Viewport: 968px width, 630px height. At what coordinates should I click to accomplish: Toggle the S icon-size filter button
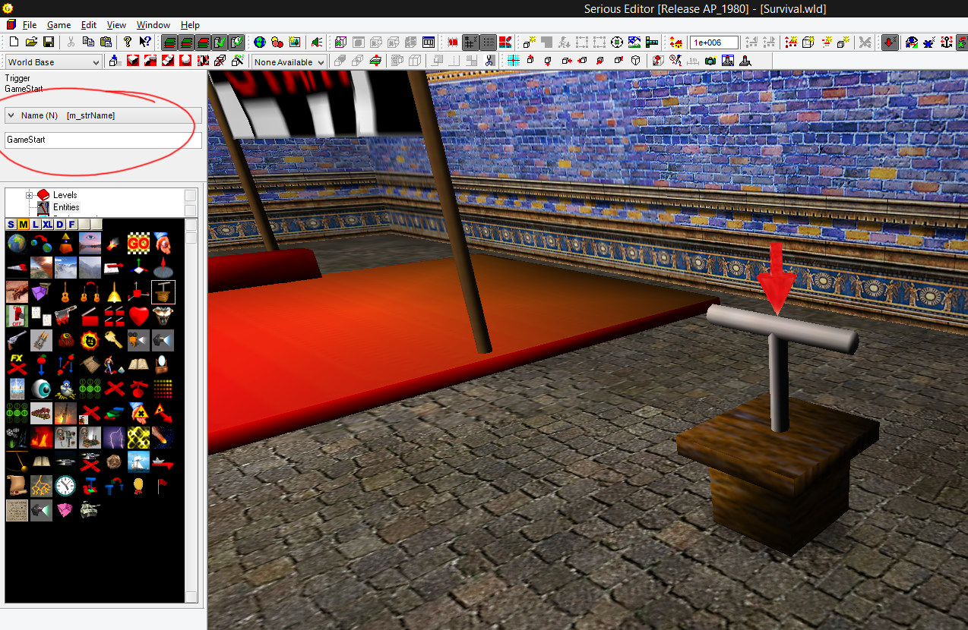point(11,224)
